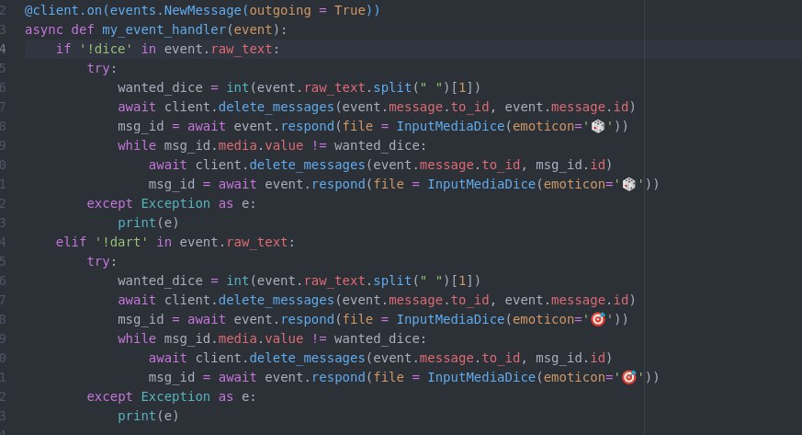
Task: Click the 'async' keyword
Action: pos(44,29)
